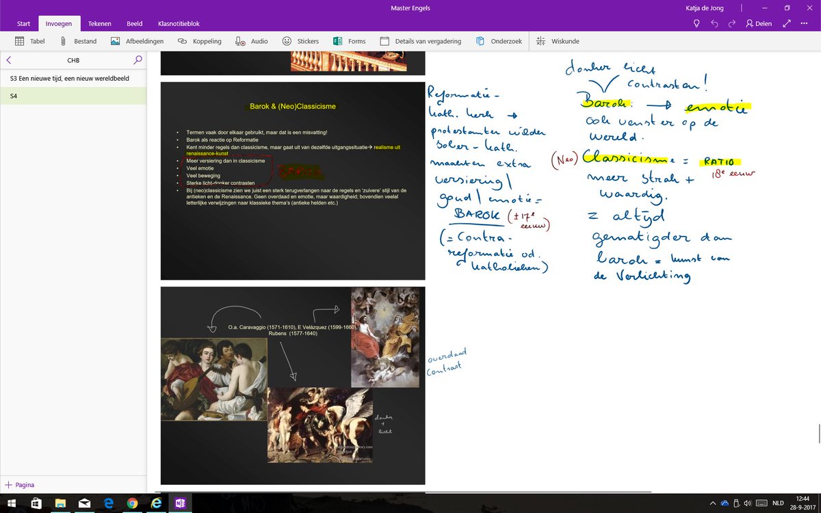
Task: Select the Caravaggio Rubens paintings slide
Action: pyautogui.click(x=293, y=386)
